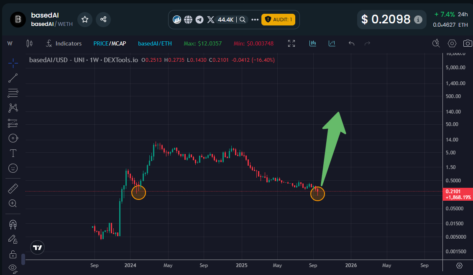This screenshot has height=275, width=473.
Task: Click the Max: $12.0357 label
Action: click(x=202, y=44)
